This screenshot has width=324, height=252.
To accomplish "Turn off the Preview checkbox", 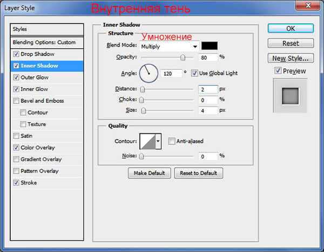I will click(278, 71).
